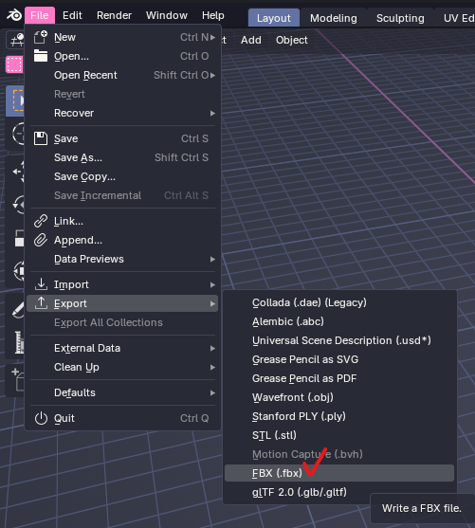Export as glTF 2.0 (.glb/.gltf)

pos(339,492)
